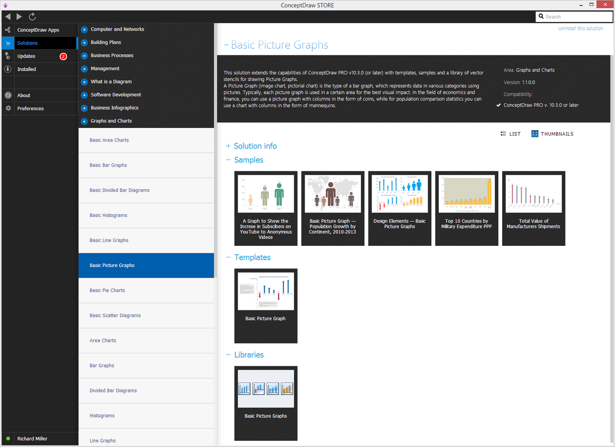This screenshot has height=447, width=615.
Task: Select Bar Graphs in list
Action: [146, 366]
